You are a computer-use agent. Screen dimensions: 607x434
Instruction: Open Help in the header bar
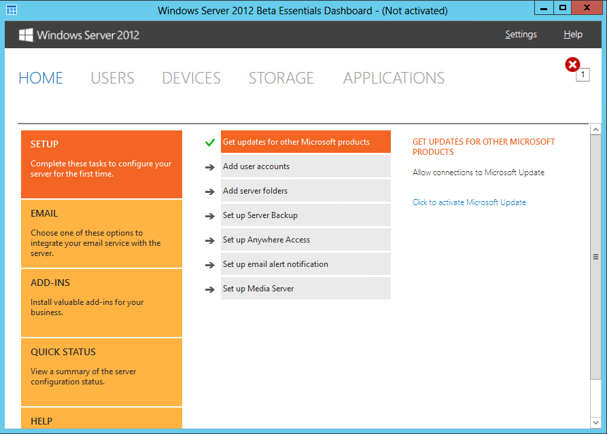tap(573, 35)
